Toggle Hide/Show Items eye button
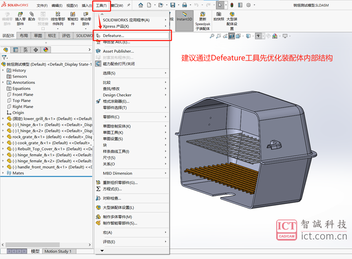Screen dimensions: 352x259 coord(258,36)
